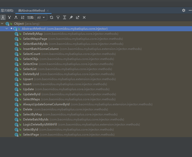This screenshot has height=157, width=192.
Task: Collapse the Object tree node
Action: pyautogui.click(x=2, y=23)
